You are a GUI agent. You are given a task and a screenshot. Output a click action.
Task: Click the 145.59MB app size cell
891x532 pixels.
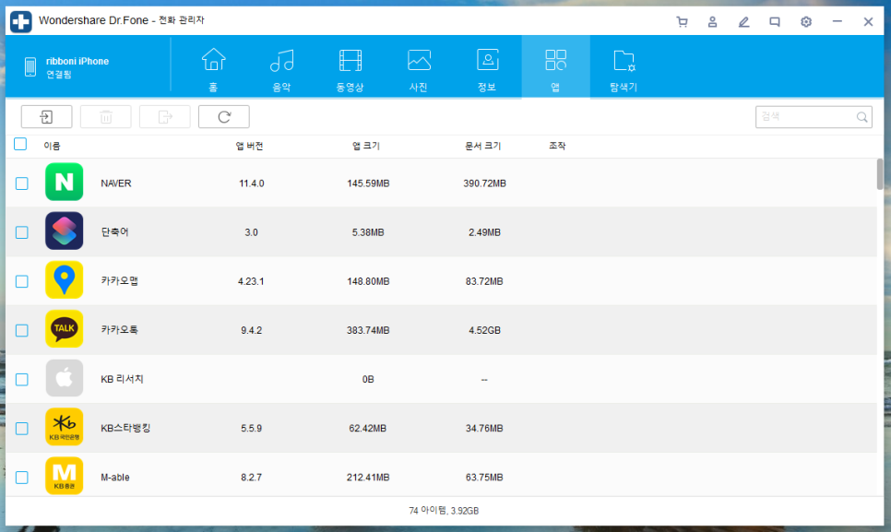pyautogui.click(x=368, y=183)
